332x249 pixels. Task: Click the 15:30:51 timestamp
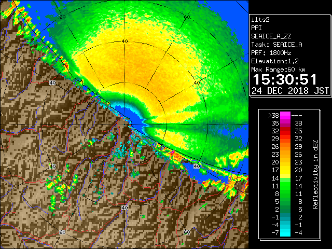click(285, 79)
